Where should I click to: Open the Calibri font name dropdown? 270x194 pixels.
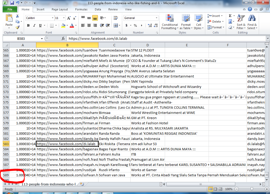pos(52,18)
